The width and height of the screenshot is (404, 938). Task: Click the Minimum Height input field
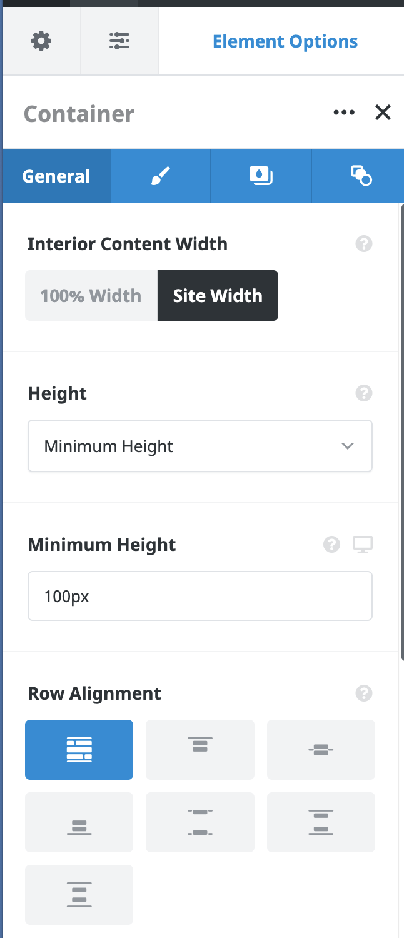pos(200,596)
